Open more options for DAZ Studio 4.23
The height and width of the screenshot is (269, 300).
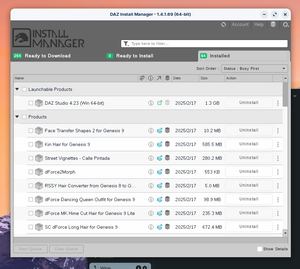(x=278, y=103)
